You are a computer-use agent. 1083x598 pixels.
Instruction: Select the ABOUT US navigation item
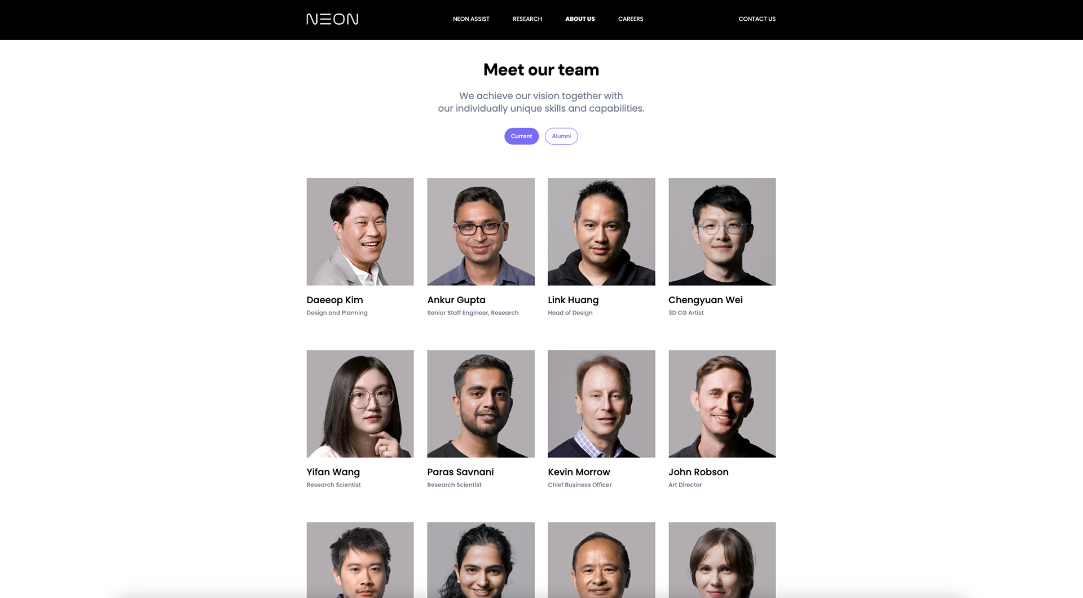click(x=580, y=19)
